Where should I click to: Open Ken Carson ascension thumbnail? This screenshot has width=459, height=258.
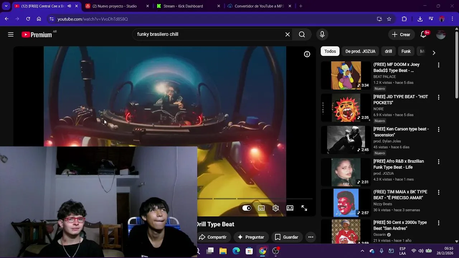(x=346, y=140)
